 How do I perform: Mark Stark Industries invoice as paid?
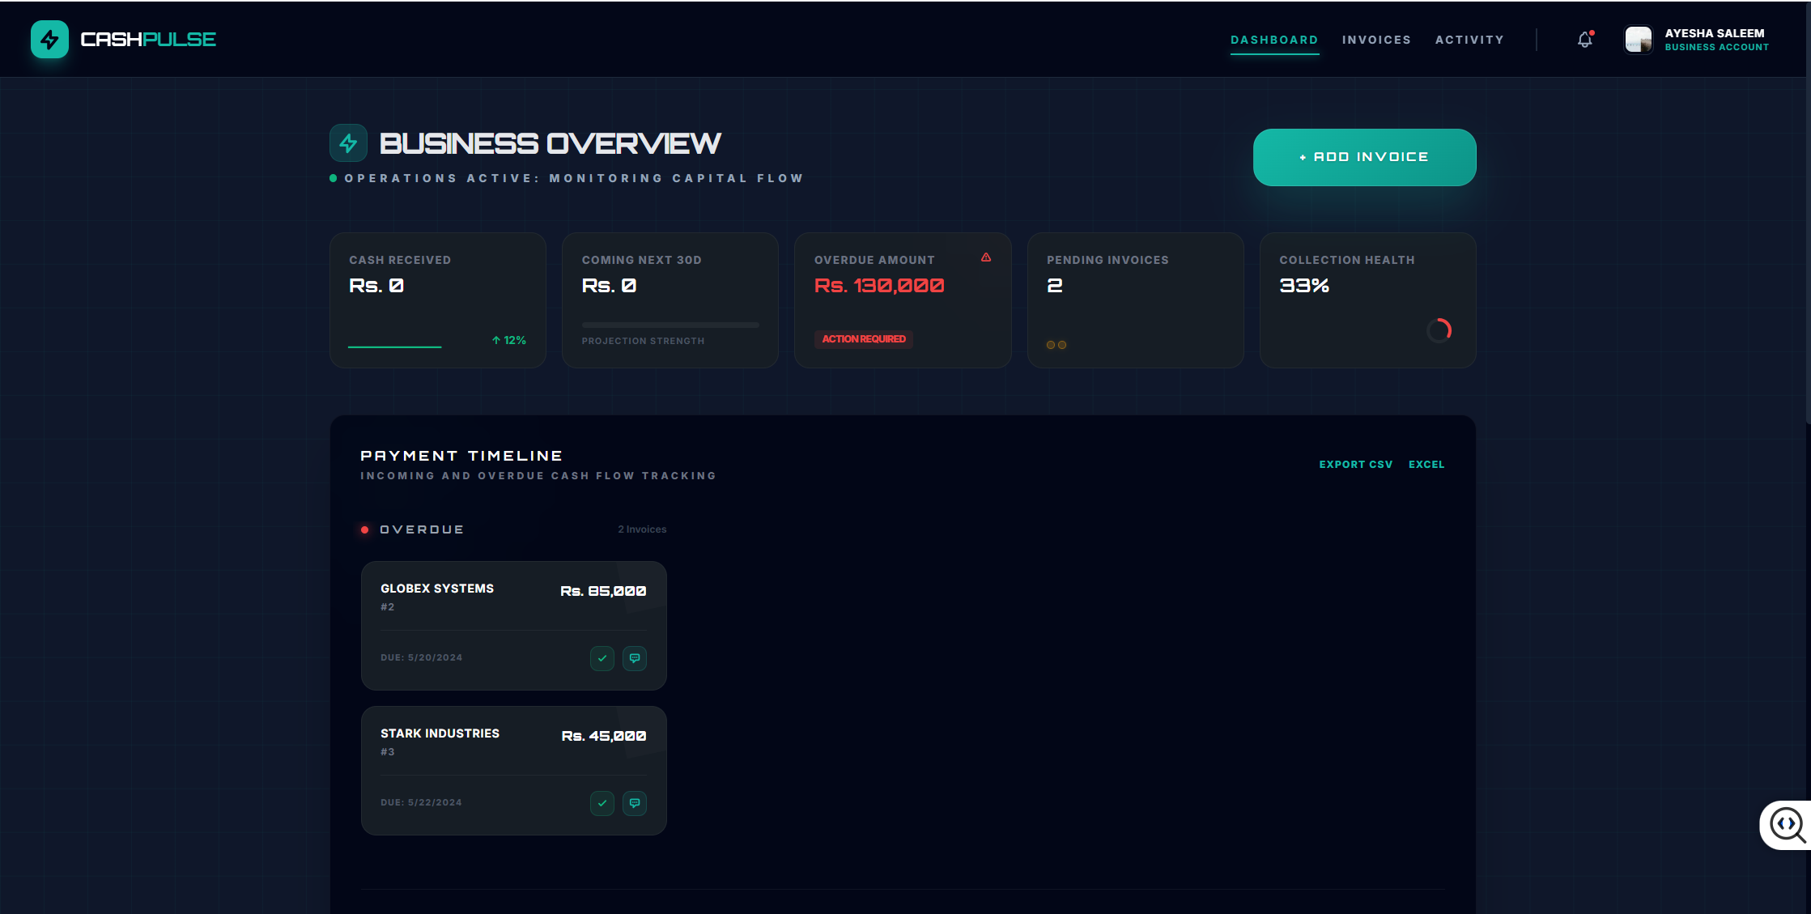point(602,803)
